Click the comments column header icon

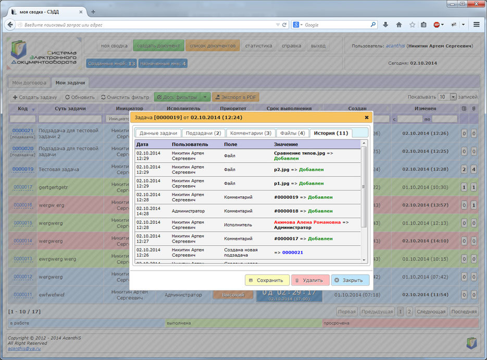(x=464, y=109)
